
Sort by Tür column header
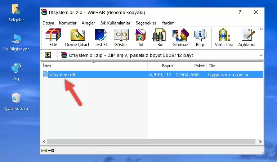coord(235,66)
